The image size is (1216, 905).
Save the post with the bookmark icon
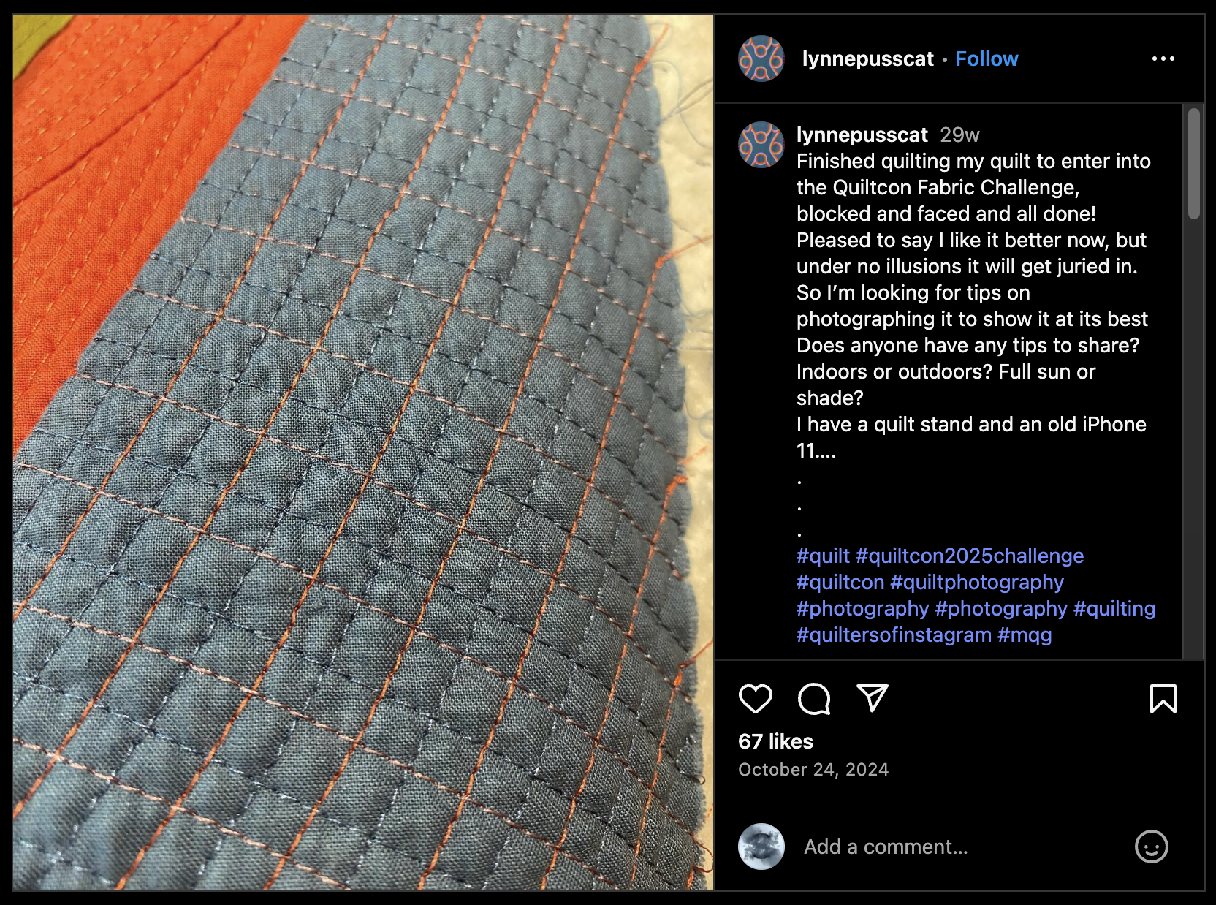1163,699
